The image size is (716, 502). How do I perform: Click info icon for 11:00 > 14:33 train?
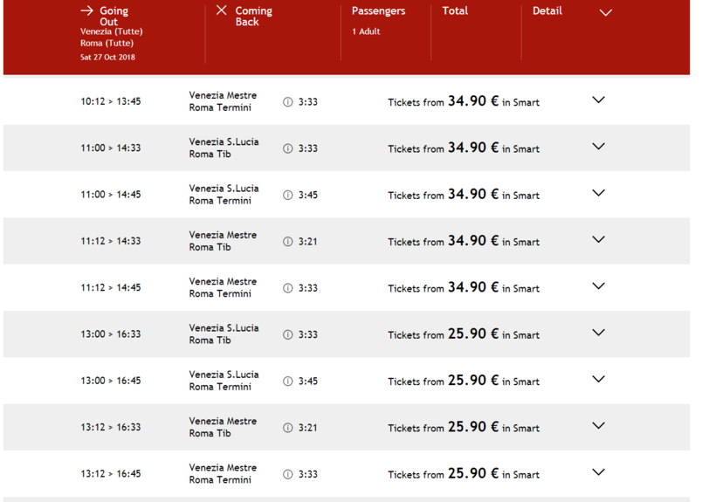pos(288,148)
